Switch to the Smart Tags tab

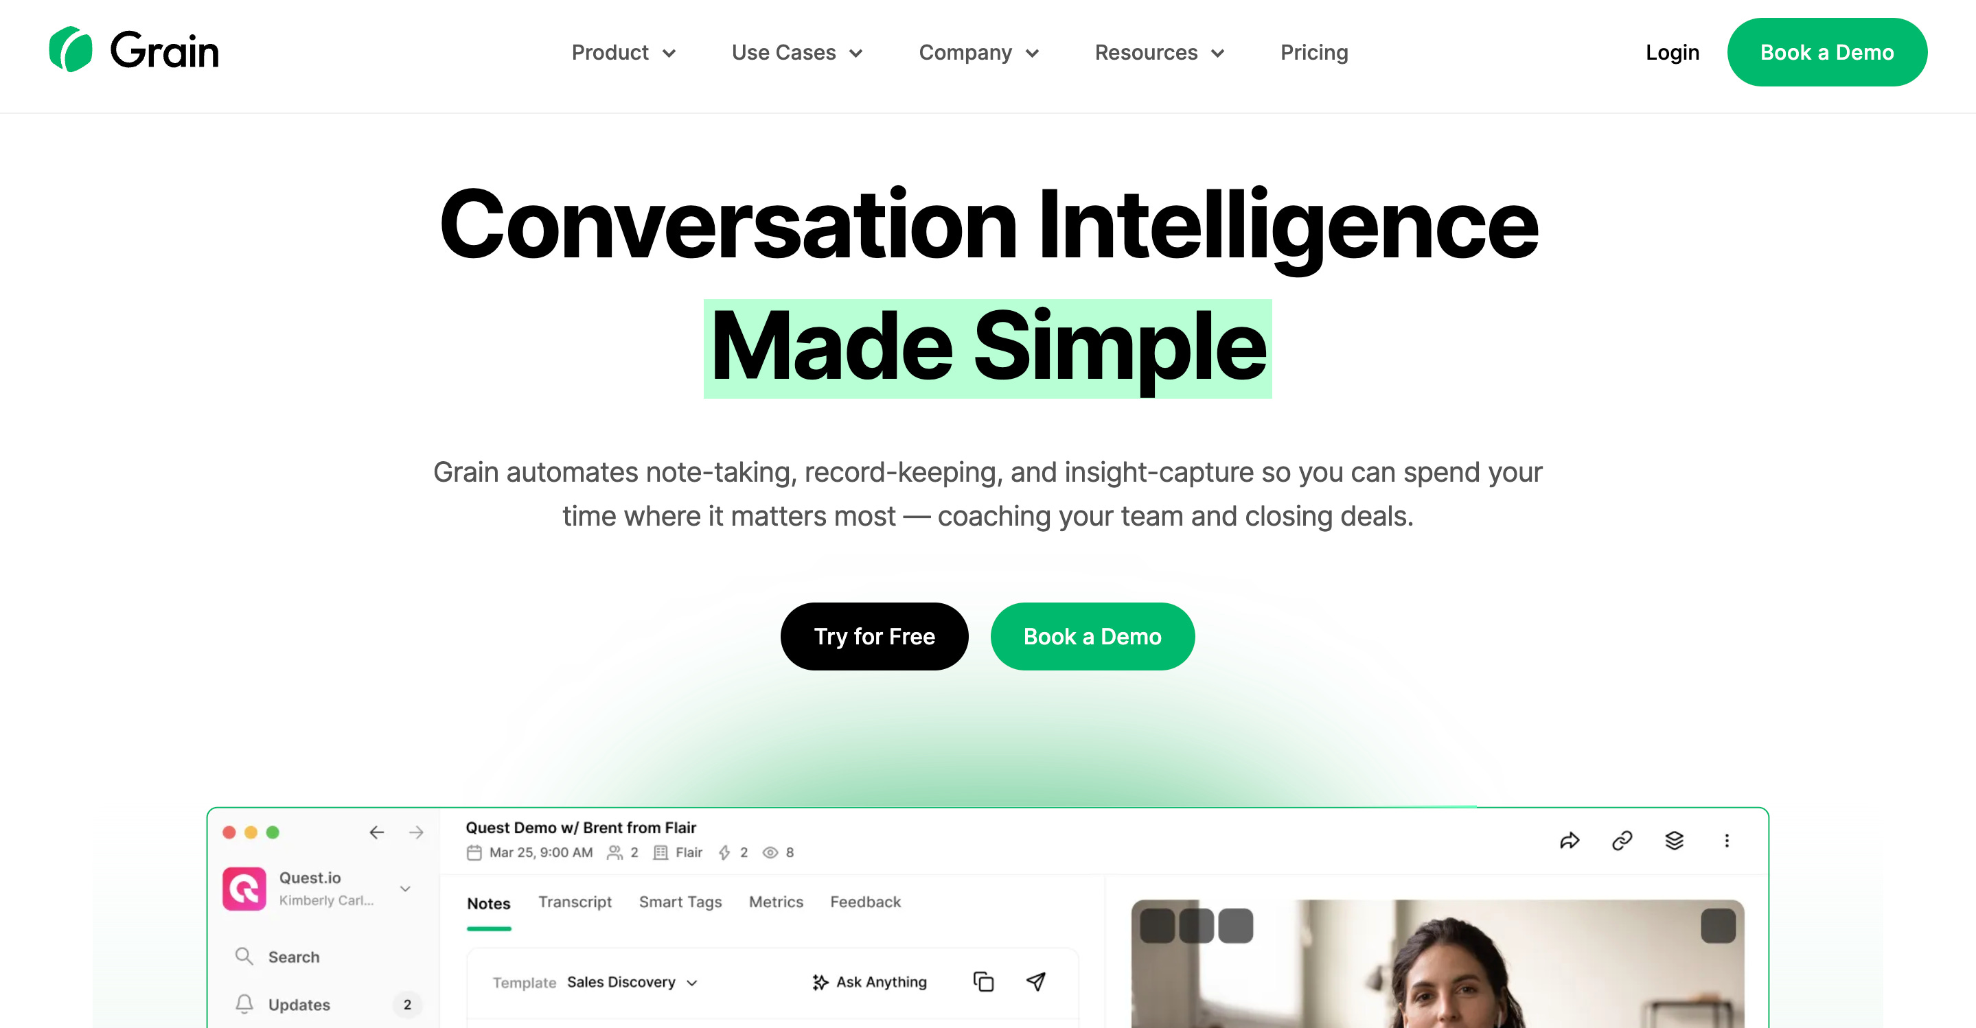point(680,902)
